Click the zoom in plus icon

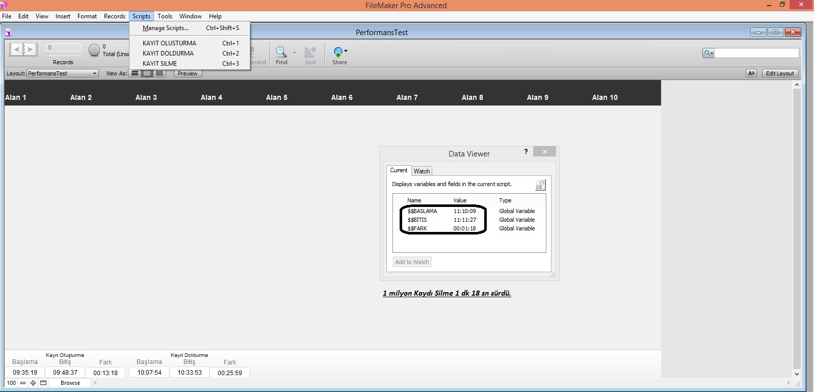(x=33, y=383)
